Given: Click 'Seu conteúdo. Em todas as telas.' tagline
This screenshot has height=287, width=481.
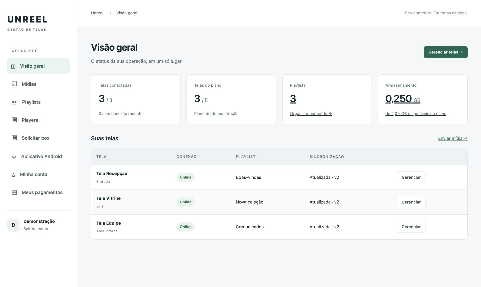Looking at the screenshot, I should [436, 13].
